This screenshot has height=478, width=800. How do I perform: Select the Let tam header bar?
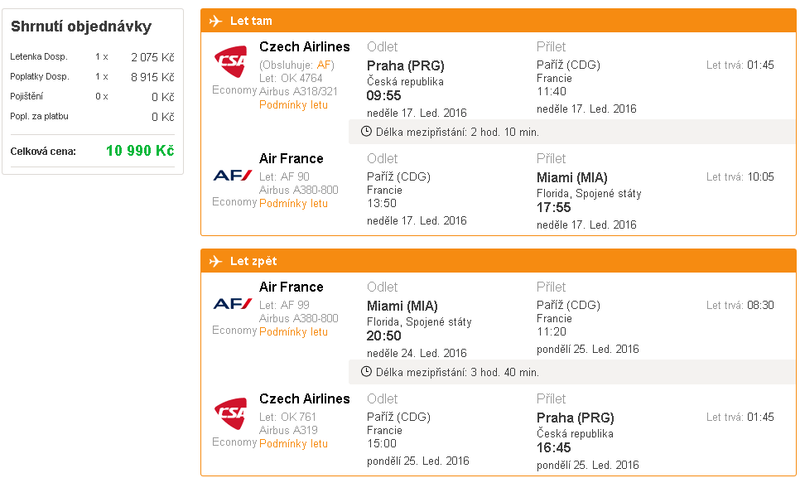pos(498,21)
